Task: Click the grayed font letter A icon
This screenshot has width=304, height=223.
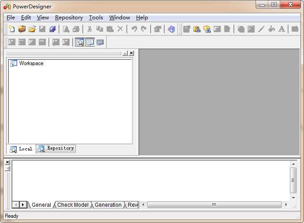Action: pyautogui.click(x=282, y=29)
